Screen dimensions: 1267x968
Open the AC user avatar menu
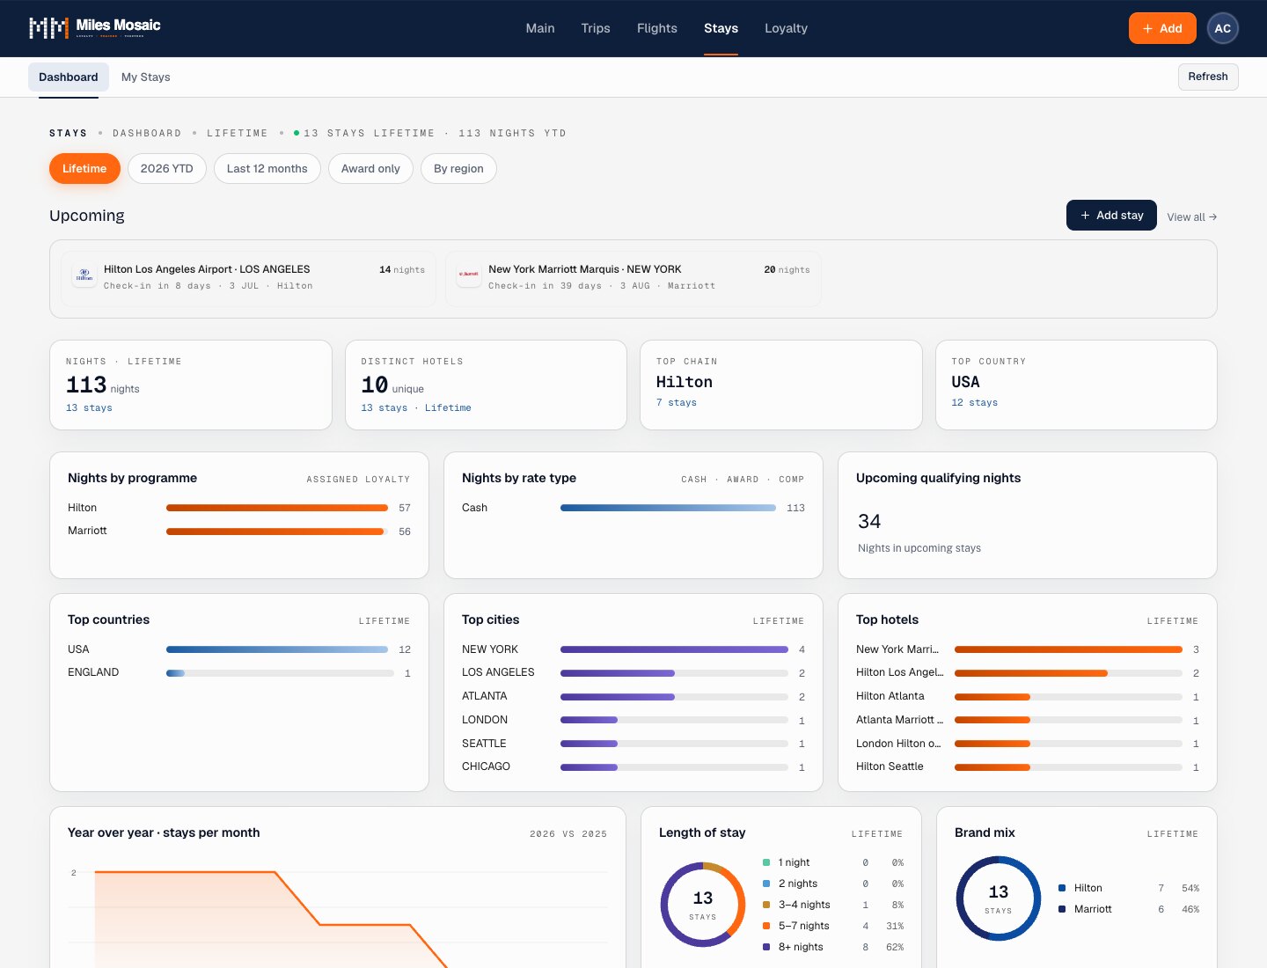point(1223,28)
